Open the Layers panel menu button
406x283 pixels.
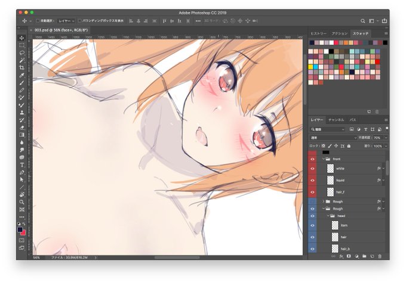coord(386,120)
